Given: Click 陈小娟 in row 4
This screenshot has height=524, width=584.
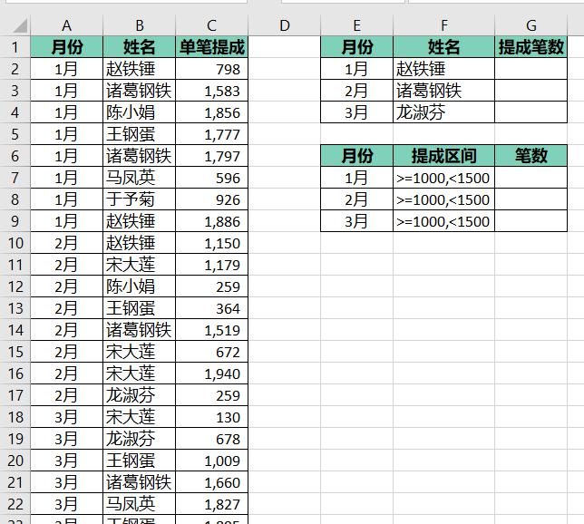Looking at the screenshot, I should (x=131, y=112).
